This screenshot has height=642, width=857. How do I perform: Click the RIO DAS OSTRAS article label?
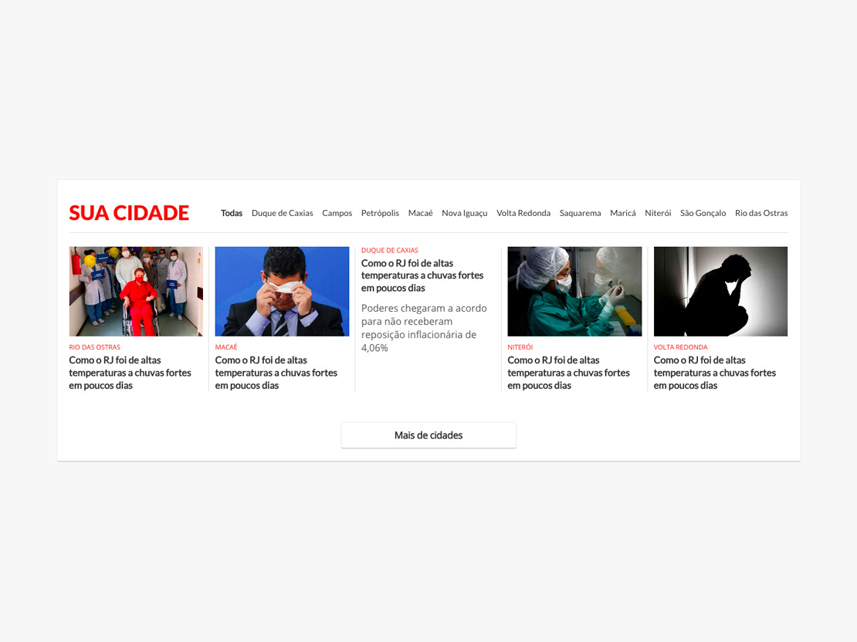pos(94,347)
